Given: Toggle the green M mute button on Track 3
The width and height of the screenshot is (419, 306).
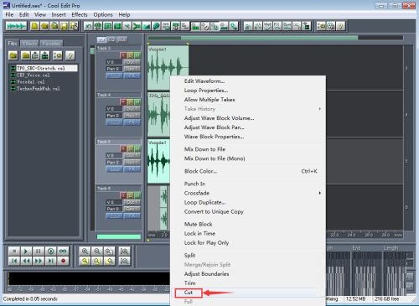Looking at the screenshot, I should 137,55.
